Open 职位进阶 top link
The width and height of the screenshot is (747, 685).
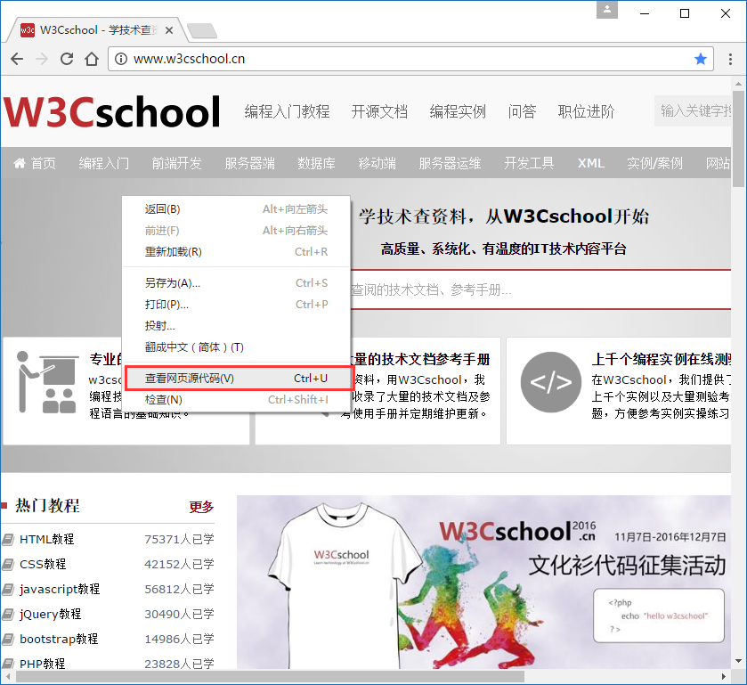point(586,111)
